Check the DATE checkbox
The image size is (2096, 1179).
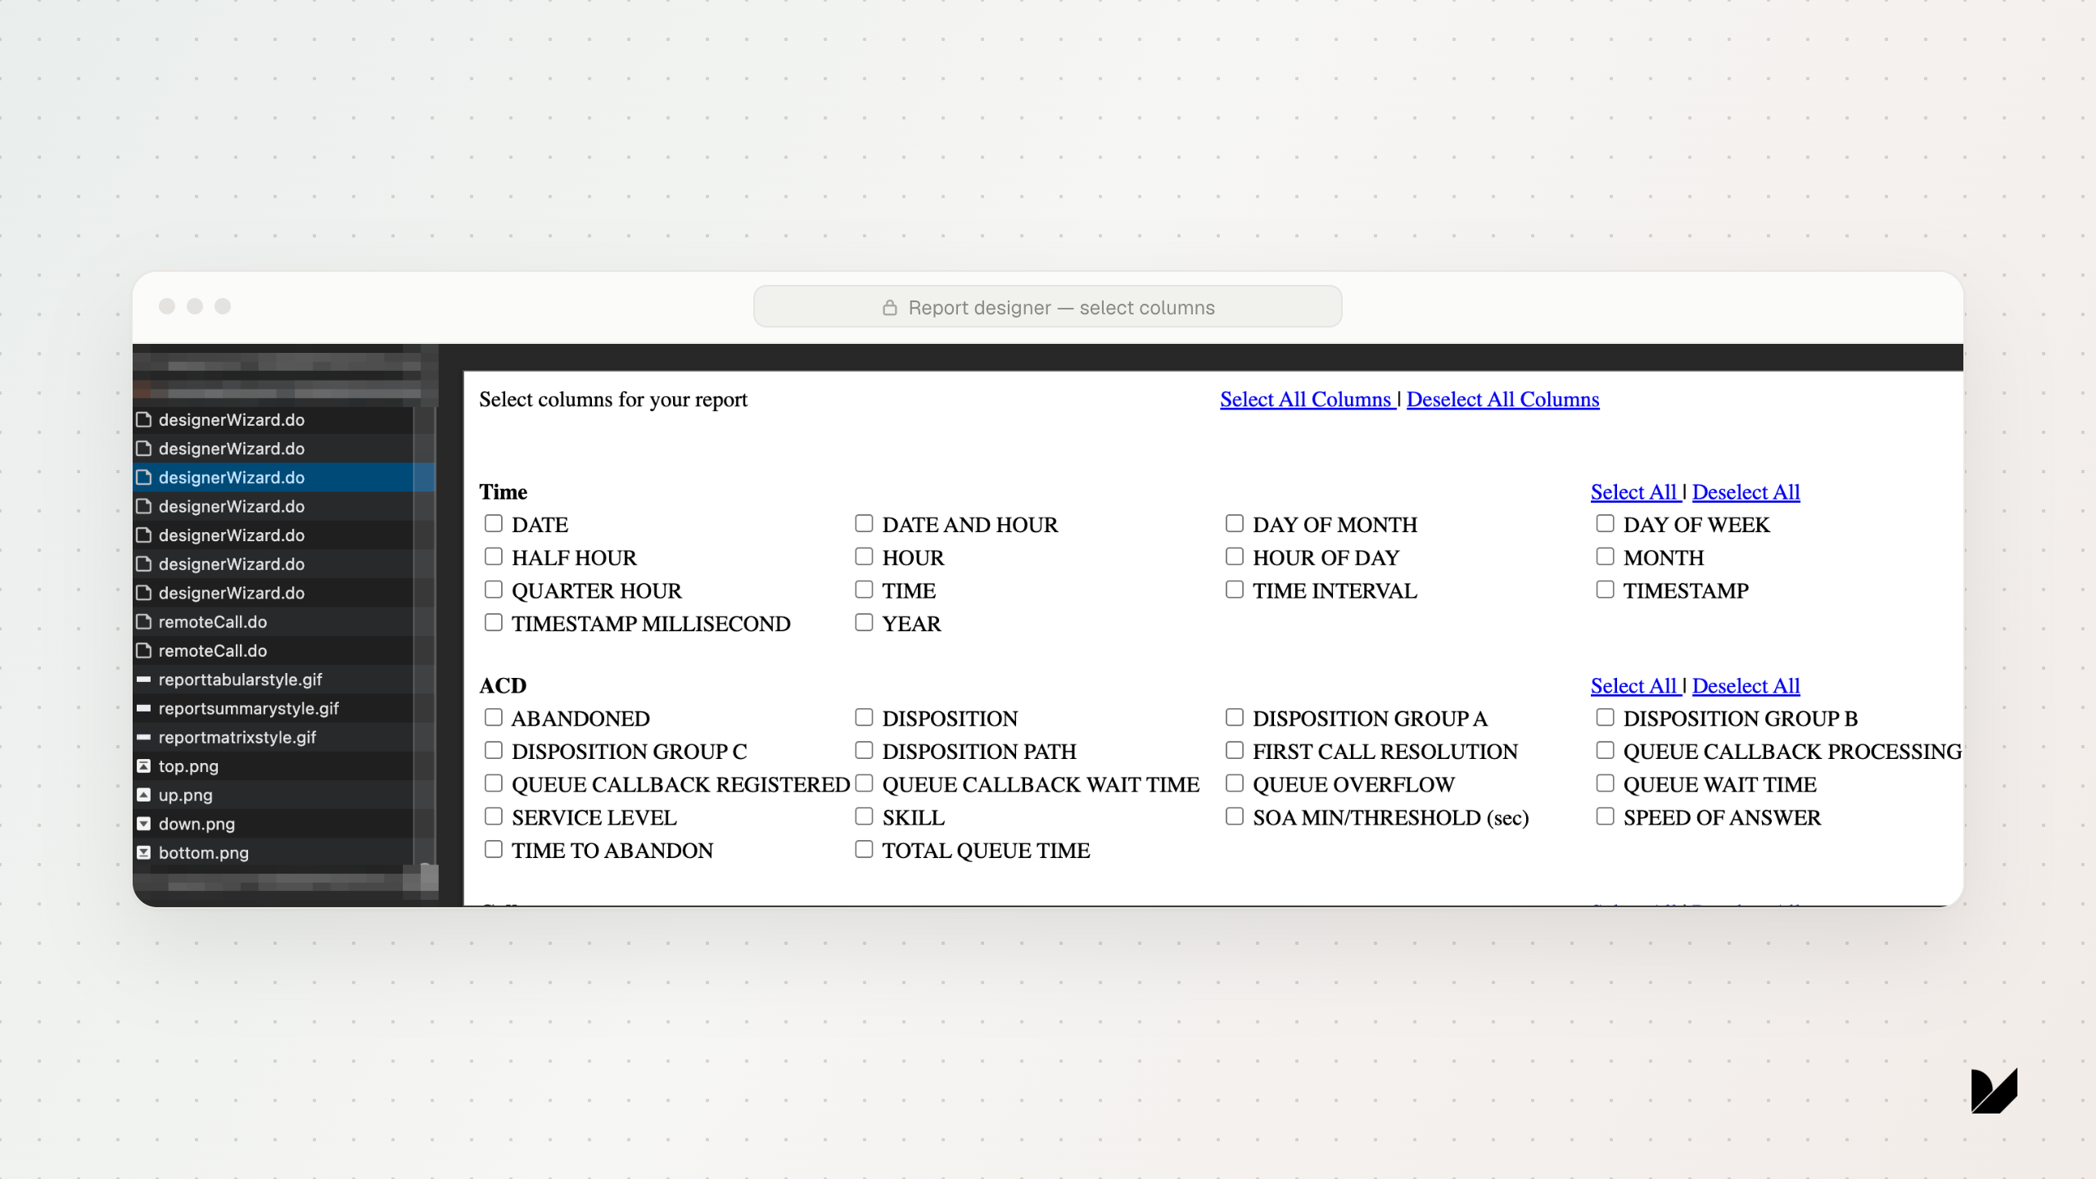494,523
